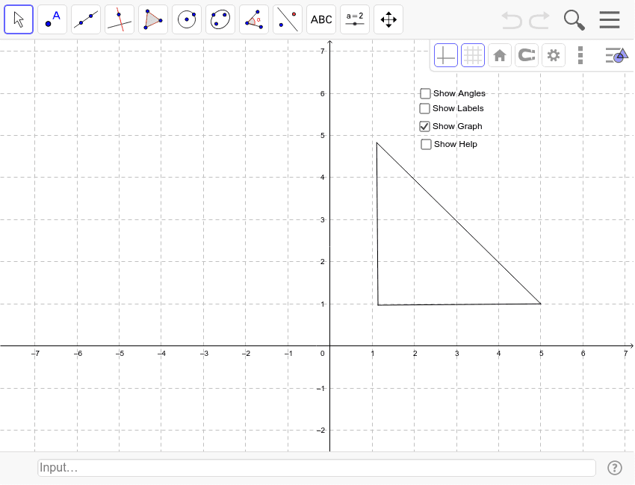
Task: Select the Perpendicular Line tool
Action: click(x=120, y=19)
